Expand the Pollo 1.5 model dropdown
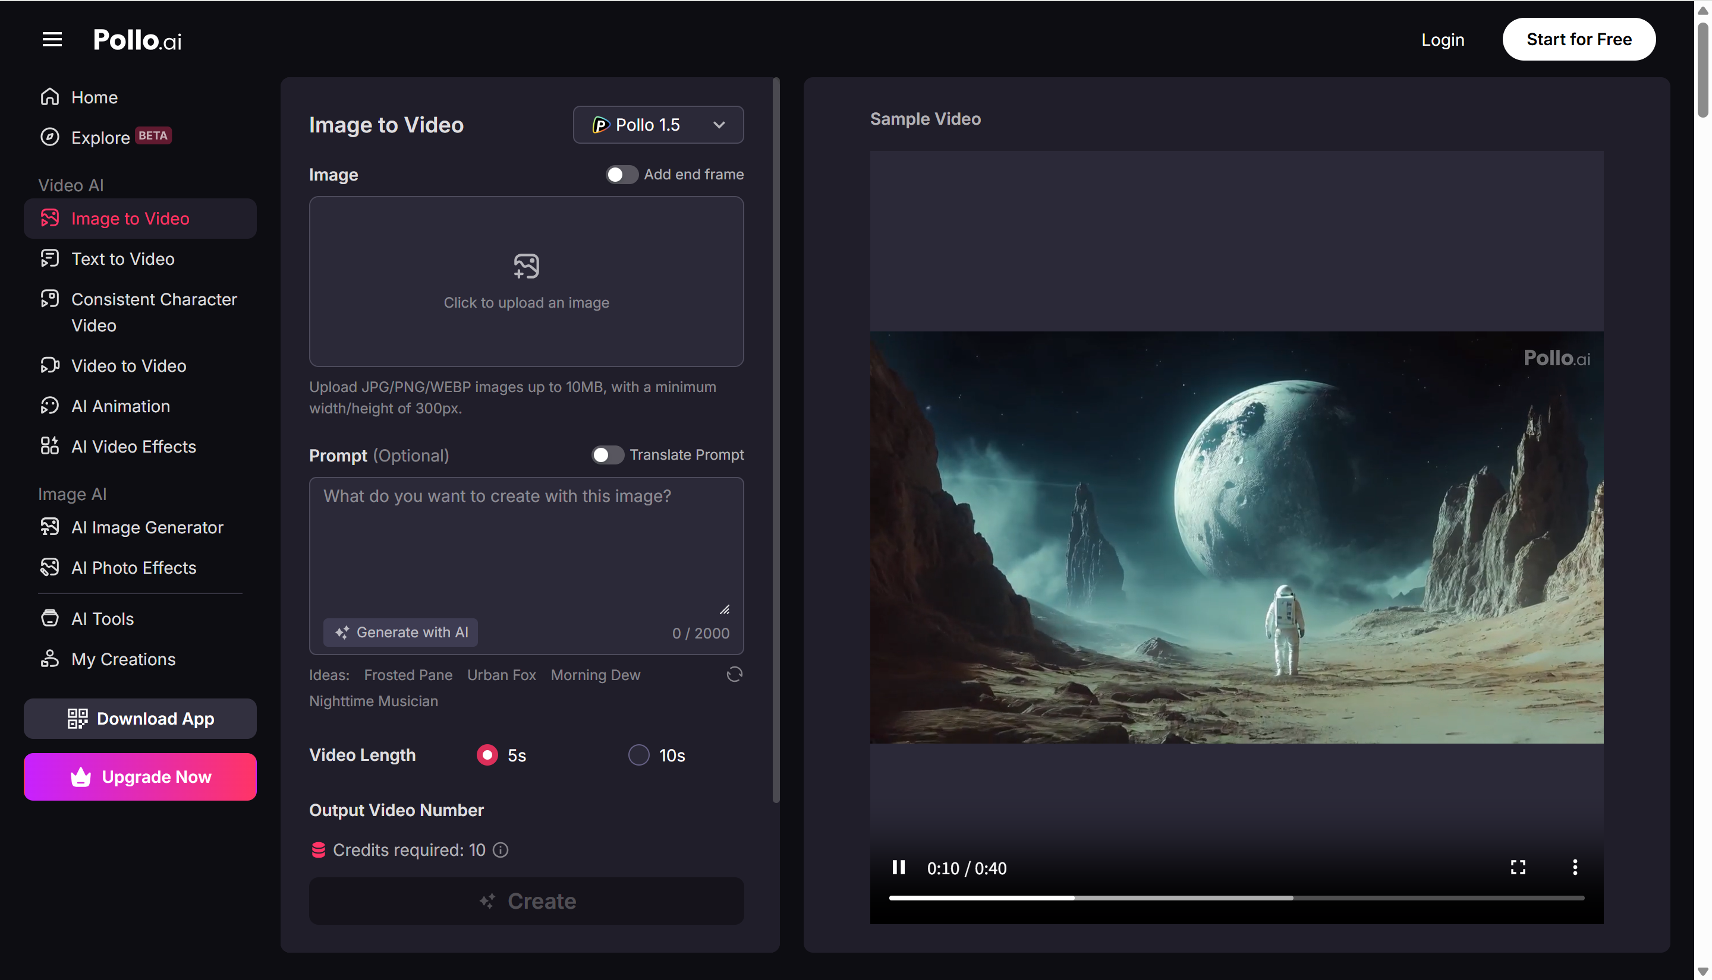This screenshot has width=1712, height=980. coord(658,125)
